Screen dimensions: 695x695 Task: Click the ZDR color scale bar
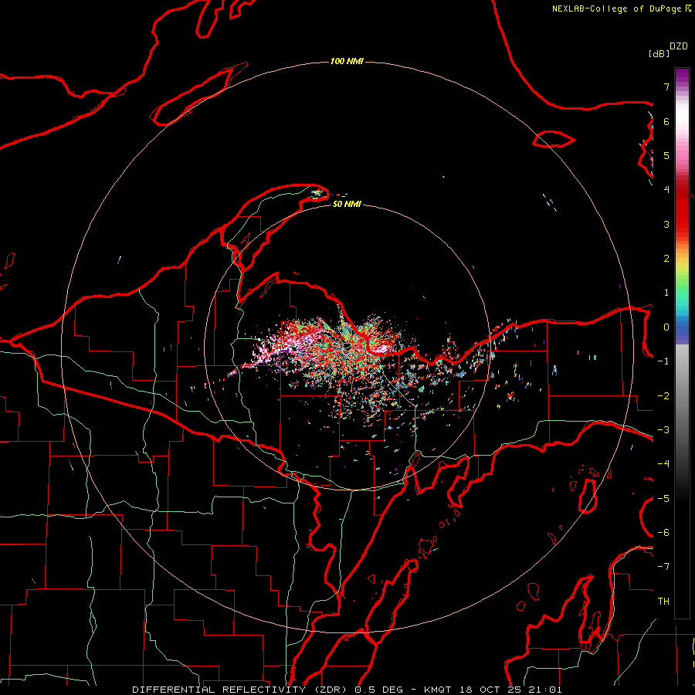point(682,344)
